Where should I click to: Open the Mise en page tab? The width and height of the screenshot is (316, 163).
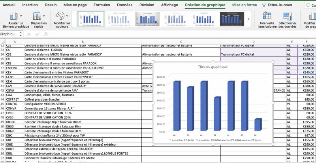75,5
